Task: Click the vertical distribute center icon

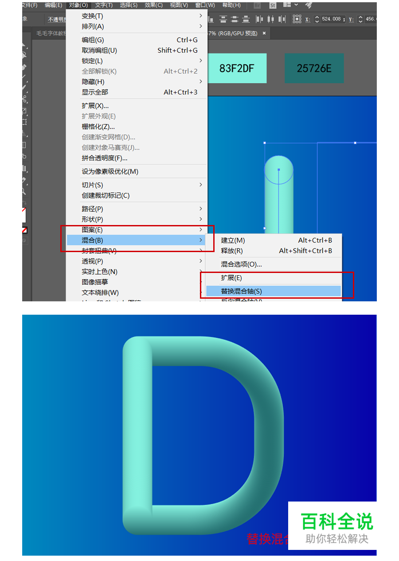Action: [x=235, y=19]
